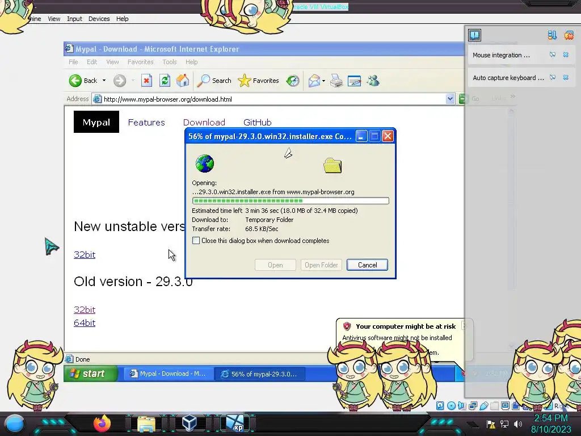This screenshot has width=581, height=436.
Task: Open the VirtualBox Devices menu
Action: pos(99,19)
